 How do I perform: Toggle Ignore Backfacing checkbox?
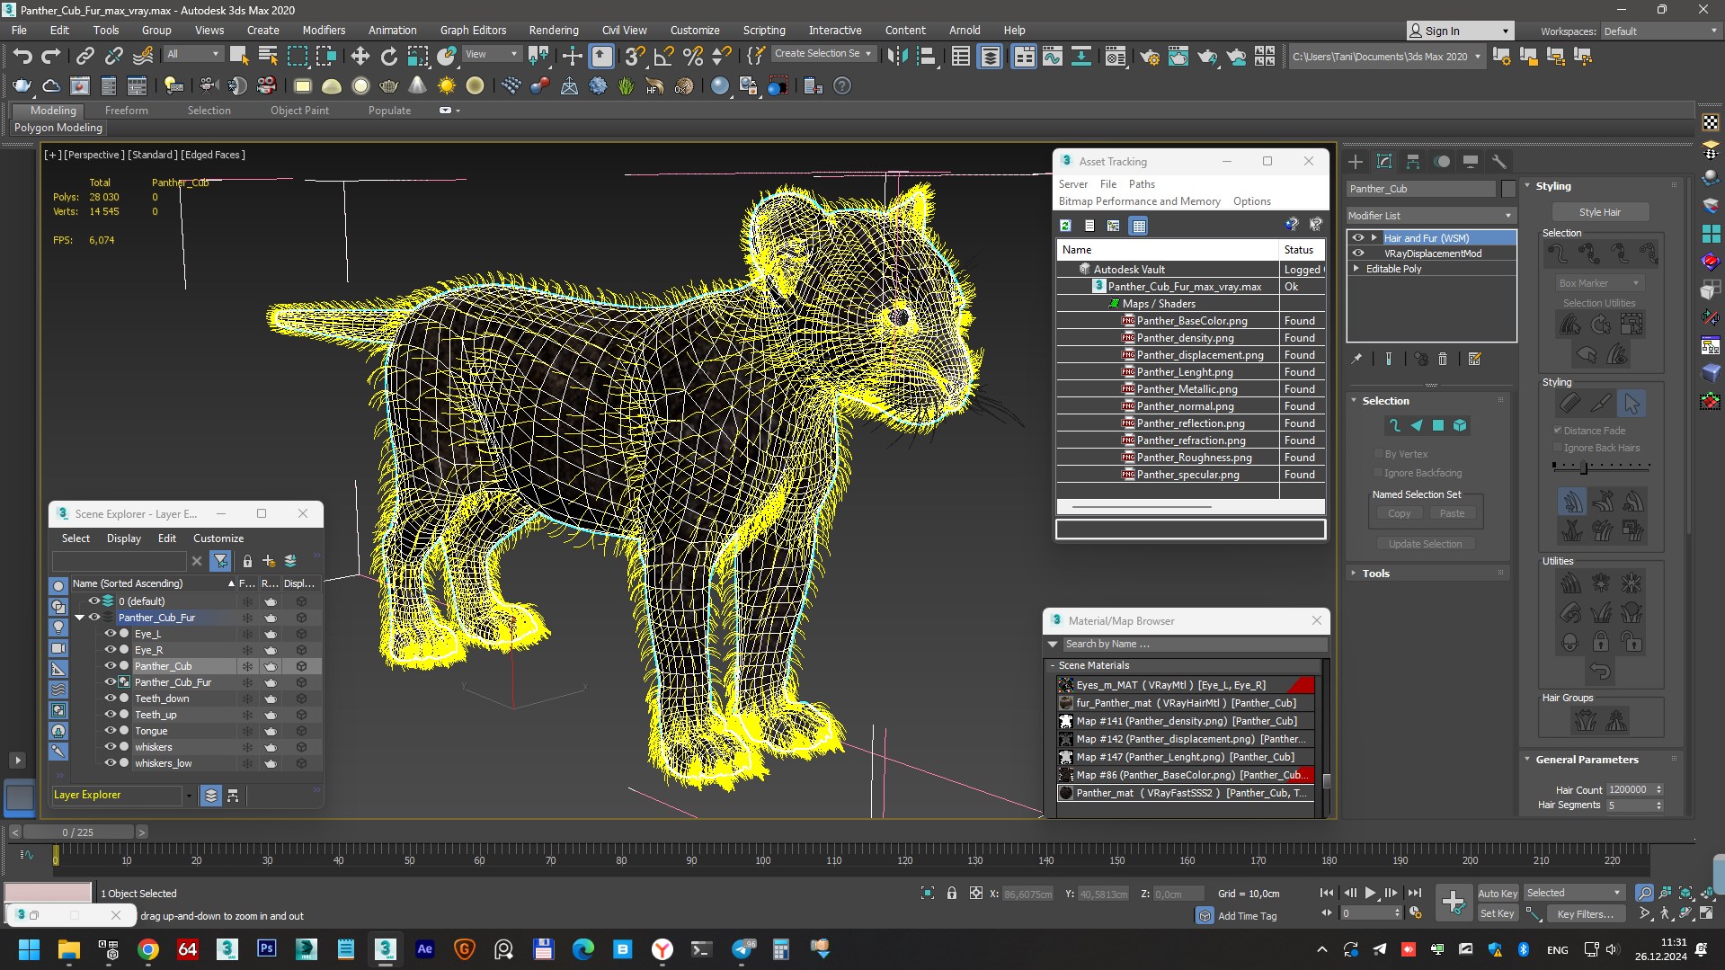tap(1378, 473)
